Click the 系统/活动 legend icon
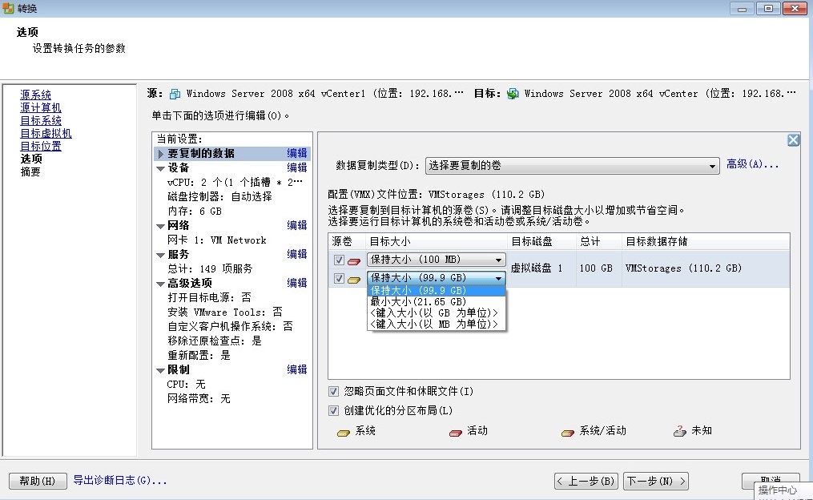 click(568, 432)
